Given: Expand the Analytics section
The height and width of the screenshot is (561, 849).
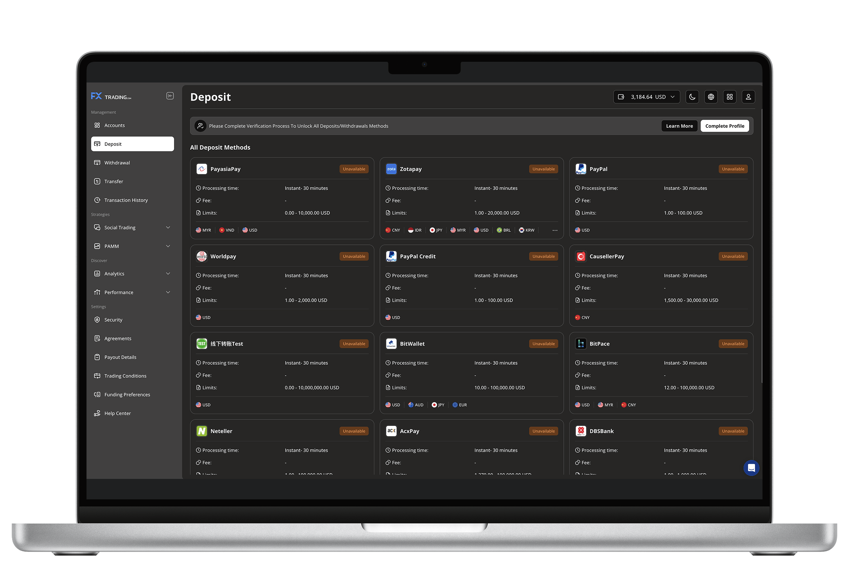Looking at the screenshot, I should pyautogui.click(x=168, y=274).
